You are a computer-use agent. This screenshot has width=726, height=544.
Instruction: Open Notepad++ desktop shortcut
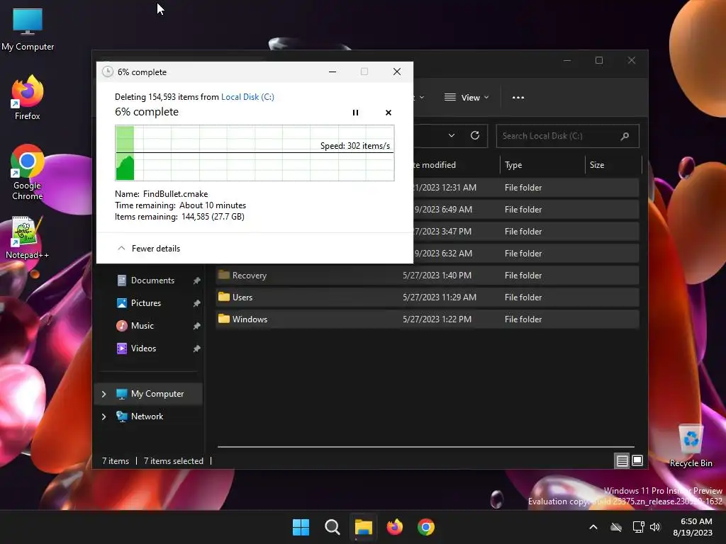click(27, 238)
